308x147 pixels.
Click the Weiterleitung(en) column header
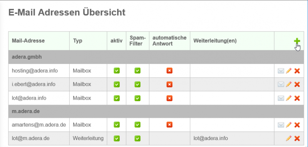(x=215, y=41)
